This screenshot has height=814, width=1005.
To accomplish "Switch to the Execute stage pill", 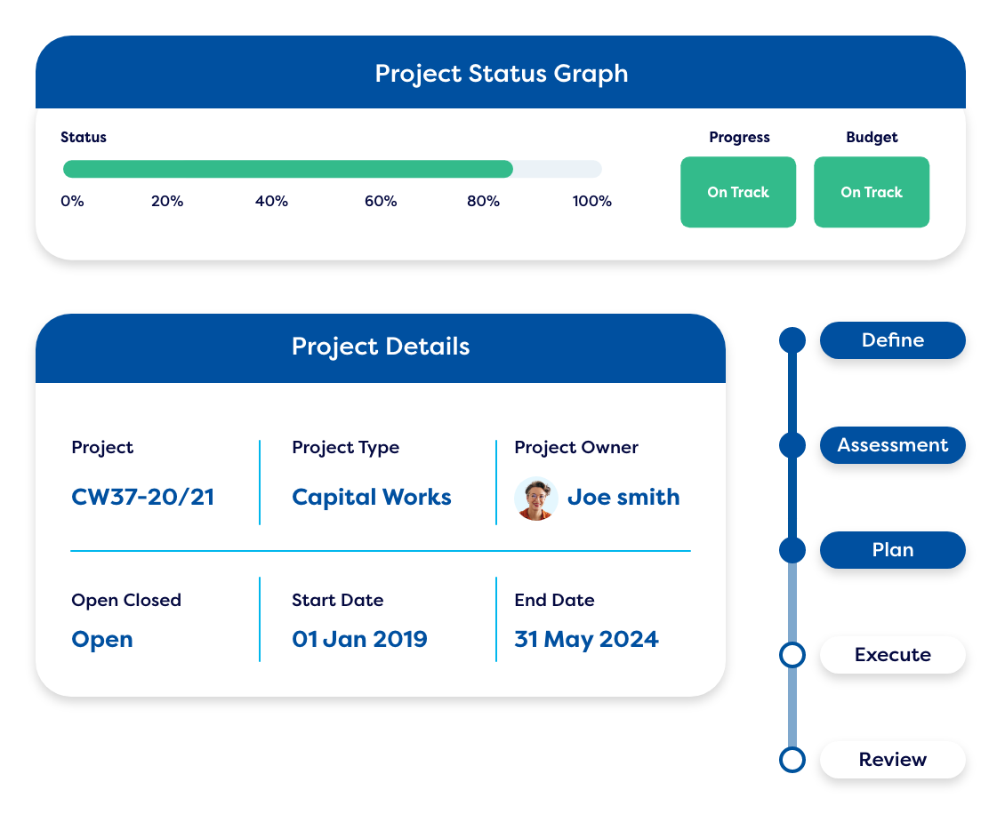I will pyautogui.click(x=892, y=655).
